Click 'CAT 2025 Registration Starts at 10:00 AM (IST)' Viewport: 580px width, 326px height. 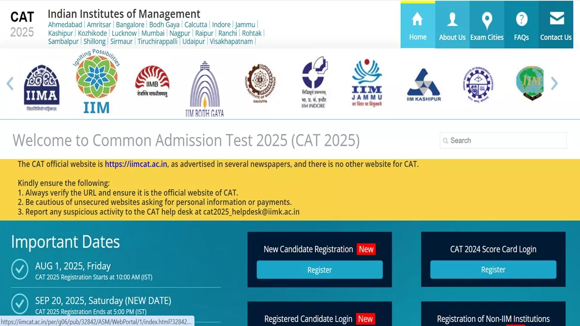pyautogui.click(x=94, y=277)
